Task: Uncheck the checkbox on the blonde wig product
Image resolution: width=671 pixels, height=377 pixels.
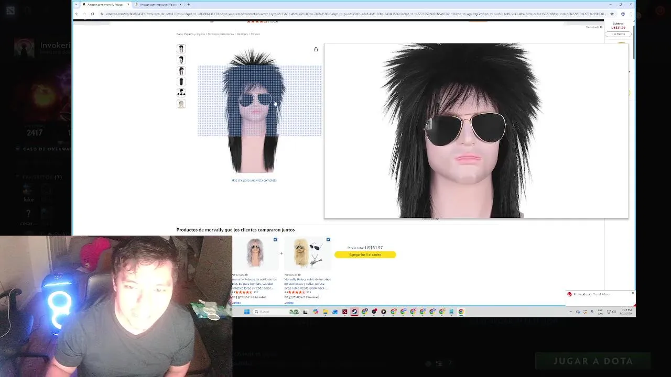Action: [x=328, y=239]
